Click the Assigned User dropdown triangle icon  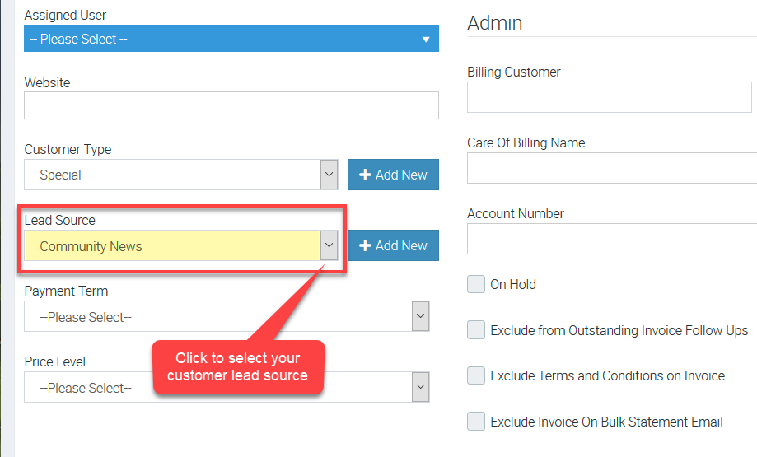tap(426, 40)
